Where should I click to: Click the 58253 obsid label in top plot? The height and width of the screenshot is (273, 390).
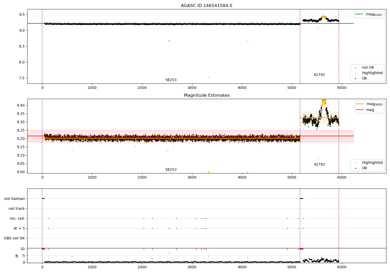coord(171,80)
